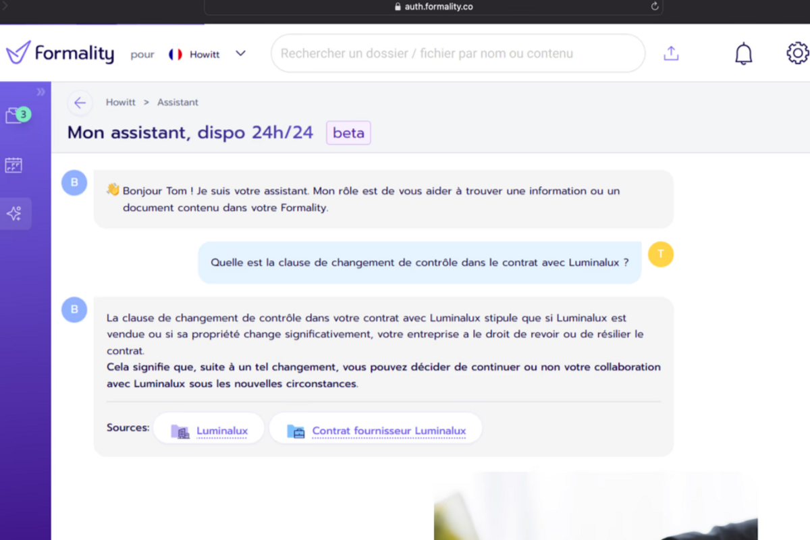Click the auth.formality.co address bar
Viewport: 810px width, 540px height.
point(433,7)
